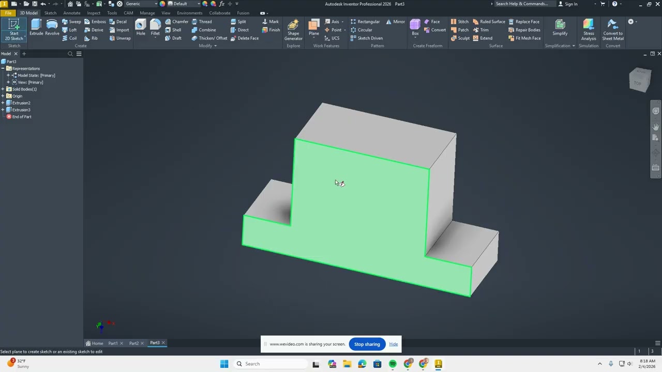Image resolution: width=662 pixels, height=372 pixels.
Task: Expand the Origin folder node
Action: click(x=3, y=96)
